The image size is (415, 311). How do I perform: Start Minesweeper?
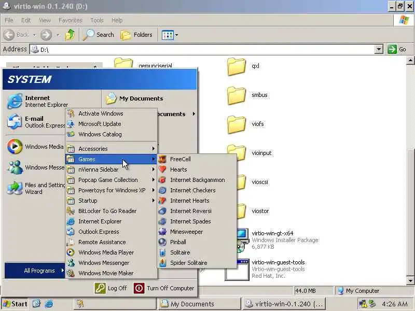tap(197, 232)
